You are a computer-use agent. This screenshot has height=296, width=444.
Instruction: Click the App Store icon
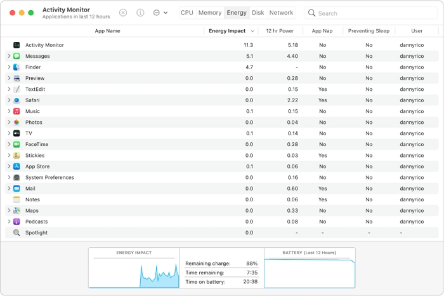coord(16,166)
